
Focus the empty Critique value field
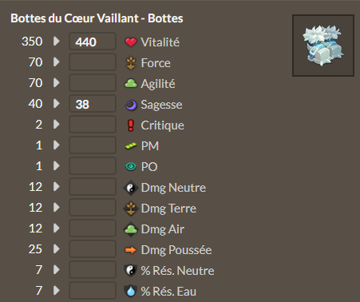point(93,125)
